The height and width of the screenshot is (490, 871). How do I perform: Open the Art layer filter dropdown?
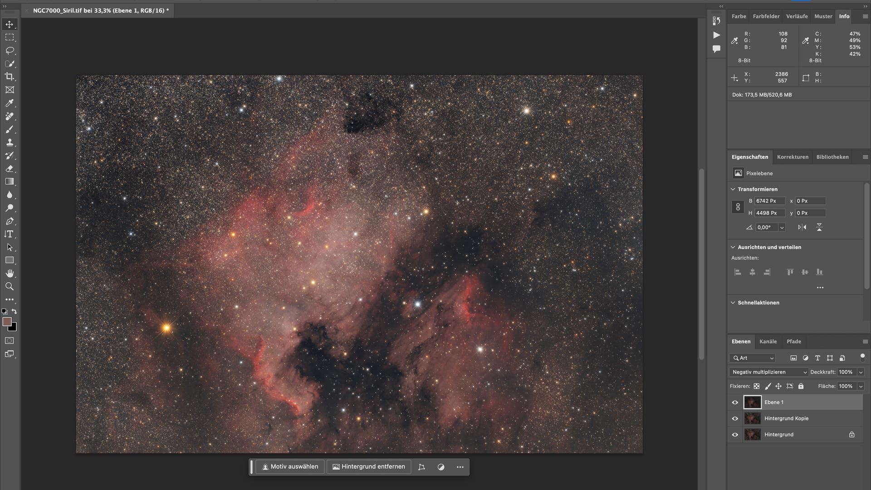pos(753,358)
